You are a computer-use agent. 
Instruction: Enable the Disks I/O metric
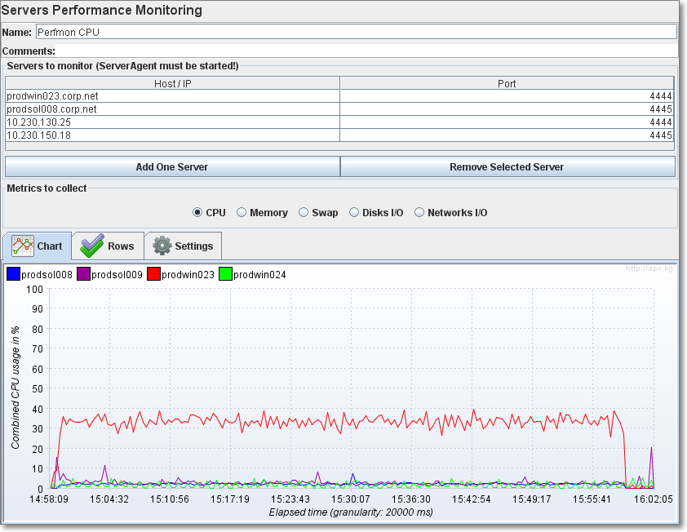pos(353,212)
